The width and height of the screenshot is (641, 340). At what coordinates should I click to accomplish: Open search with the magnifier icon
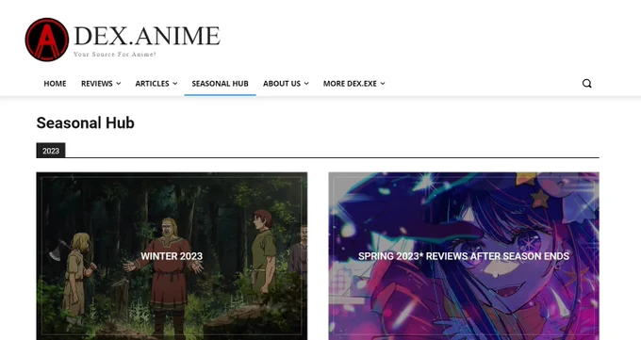tap(586, 84)
